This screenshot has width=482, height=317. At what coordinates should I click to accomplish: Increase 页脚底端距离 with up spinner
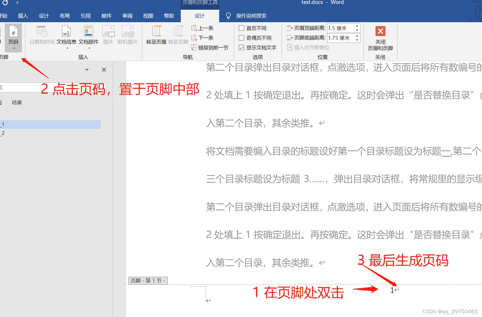pos(357,36)
